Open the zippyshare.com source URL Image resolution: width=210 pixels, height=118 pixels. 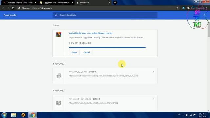(107, 37)
